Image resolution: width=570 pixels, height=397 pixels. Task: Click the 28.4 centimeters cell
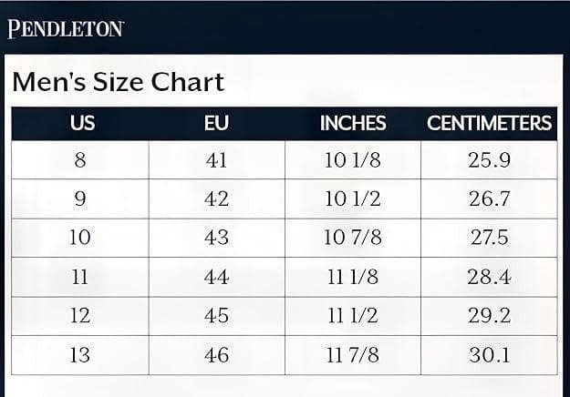point(489,277)
